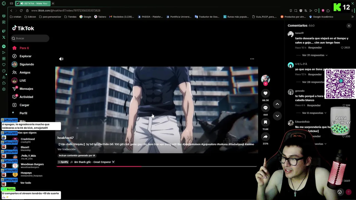Show more bookmarks chevron
356x200 pixels.
coord(353,17)
